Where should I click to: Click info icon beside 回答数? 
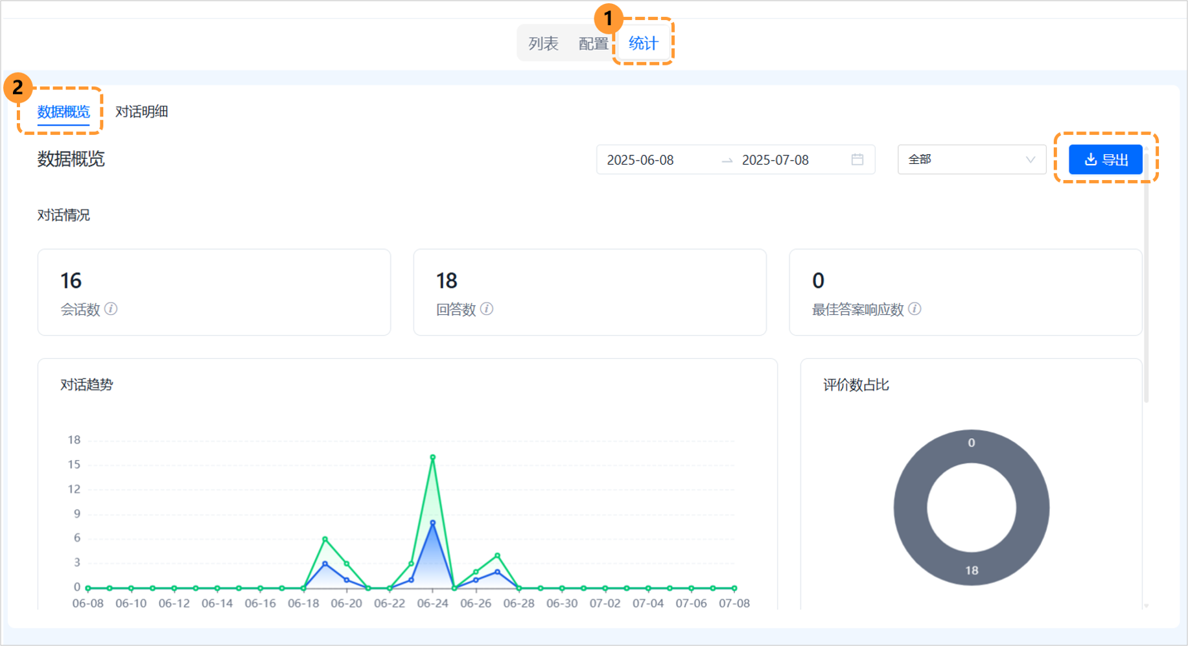point(487,309)
